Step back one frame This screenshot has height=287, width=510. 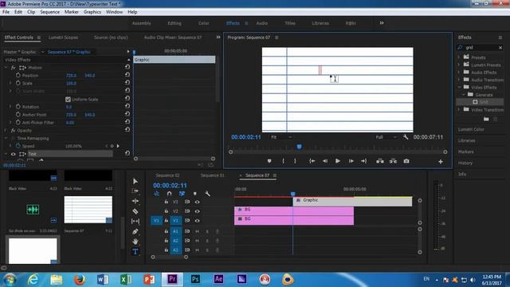coord(325,161)
